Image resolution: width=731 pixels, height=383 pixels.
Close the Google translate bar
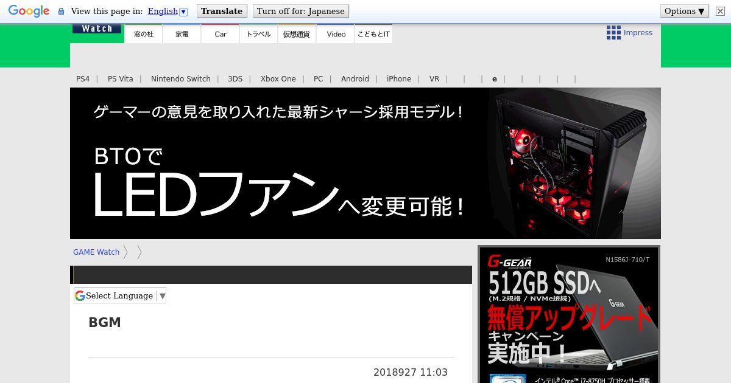720,11
